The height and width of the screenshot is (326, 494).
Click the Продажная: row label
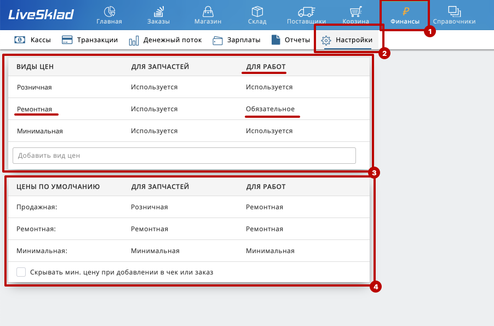click(37, 207)
